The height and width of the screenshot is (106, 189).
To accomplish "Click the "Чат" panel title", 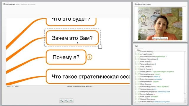I will (136, 46).
